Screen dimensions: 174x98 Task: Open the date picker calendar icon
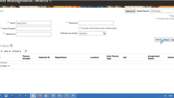104,33
